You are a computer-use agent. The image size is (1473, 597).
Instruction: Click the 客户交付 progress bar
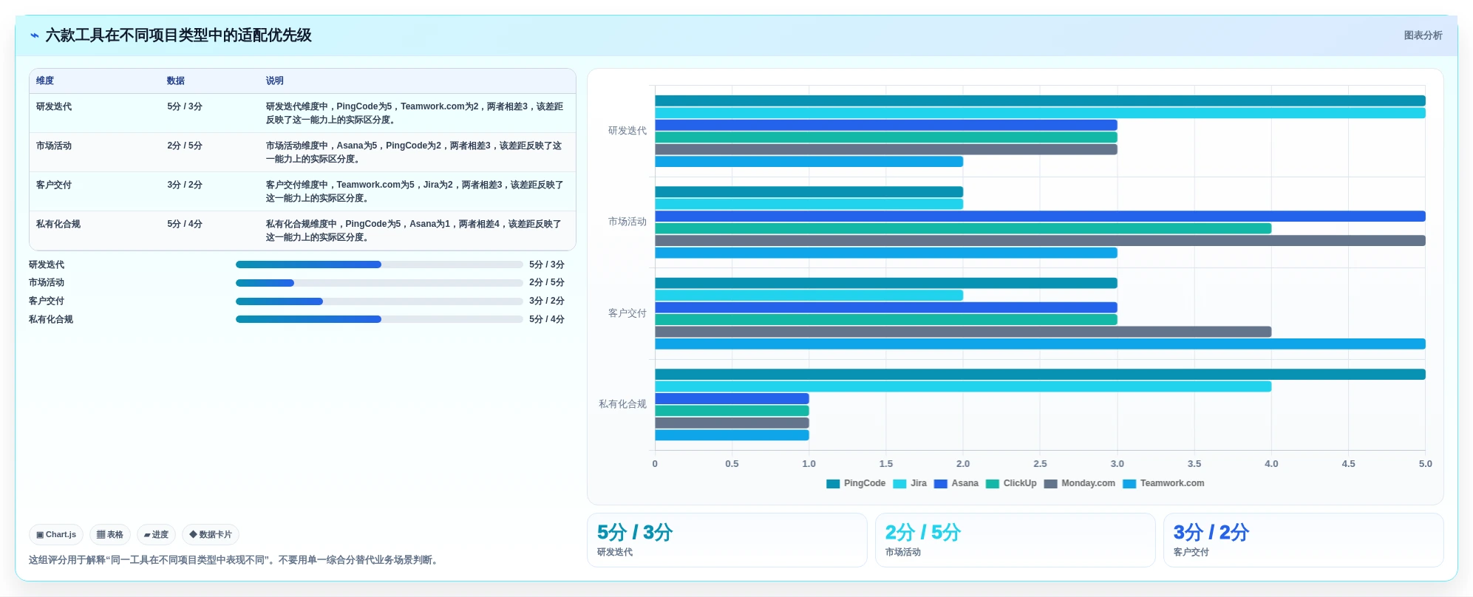point(379,301)
